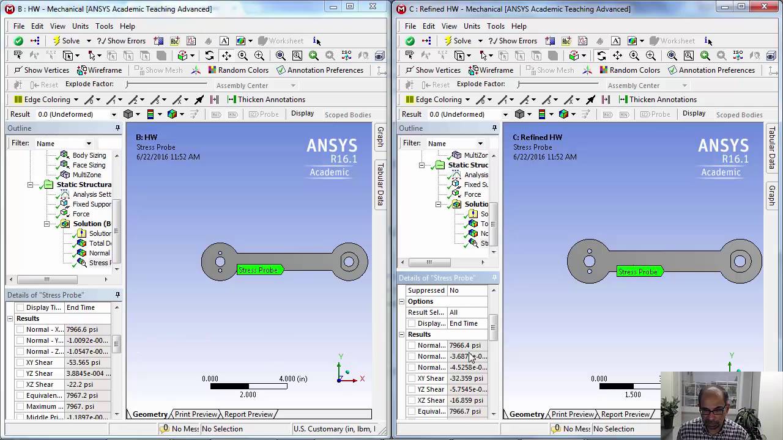The image size is (783, 440).
Task: Toggle Wireframe in B: HW window
Action: 100,70
